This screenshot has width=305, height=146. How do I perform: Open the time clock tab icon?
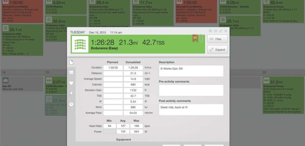click(71, 104)
